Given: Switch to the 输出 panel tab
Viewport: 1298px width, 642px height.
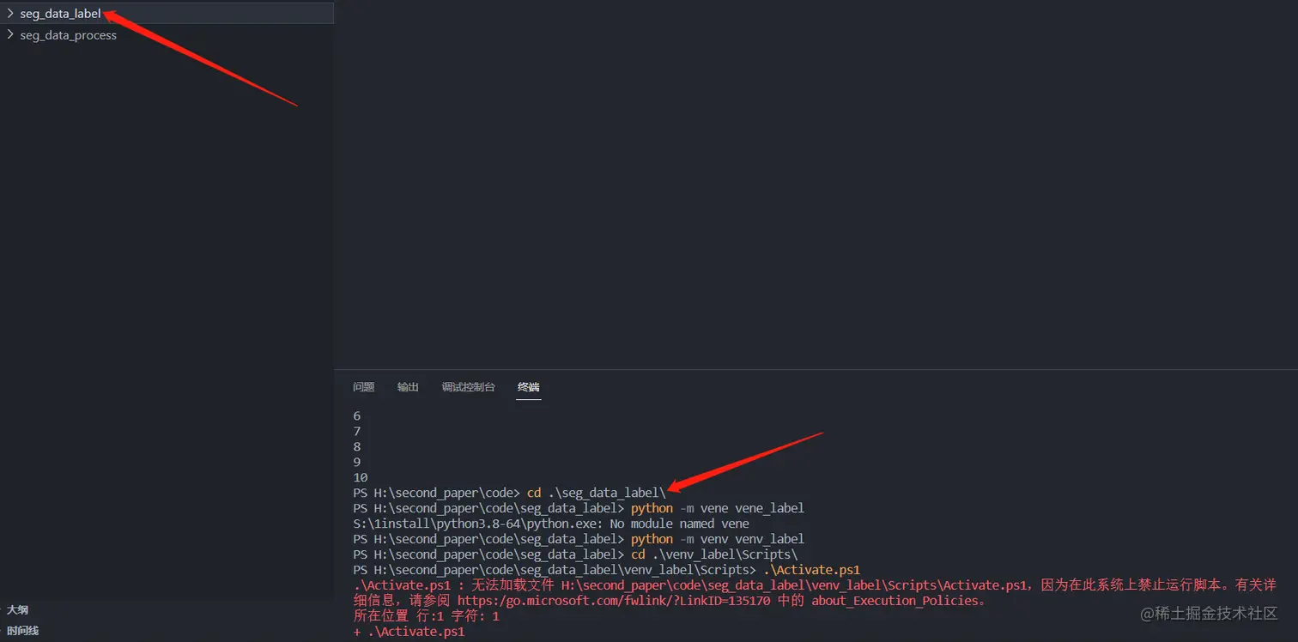Looking at the screenshot, I should point(408,387).
